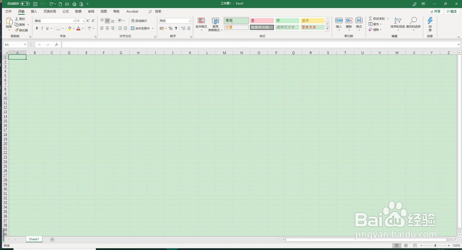Select top vertical alignment icon

102,21
